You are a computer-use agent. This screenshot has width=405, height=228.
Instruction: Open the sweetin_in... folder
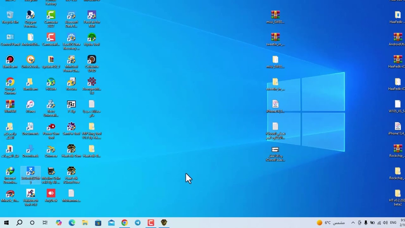click(x=275, y=84)
